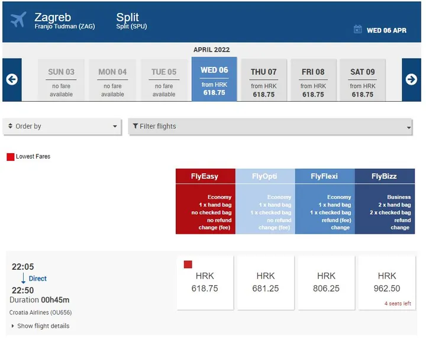This screenshot has width=426, height=342.
Task: Select the SAT 09 date tab
Action: pos(363,80)
